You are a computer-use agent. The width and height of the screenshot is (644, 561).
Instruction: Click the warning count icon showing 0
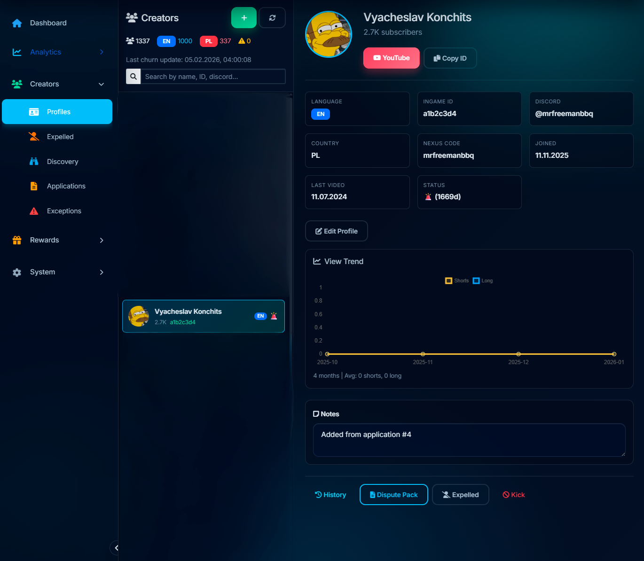click(x=242, y=41)
